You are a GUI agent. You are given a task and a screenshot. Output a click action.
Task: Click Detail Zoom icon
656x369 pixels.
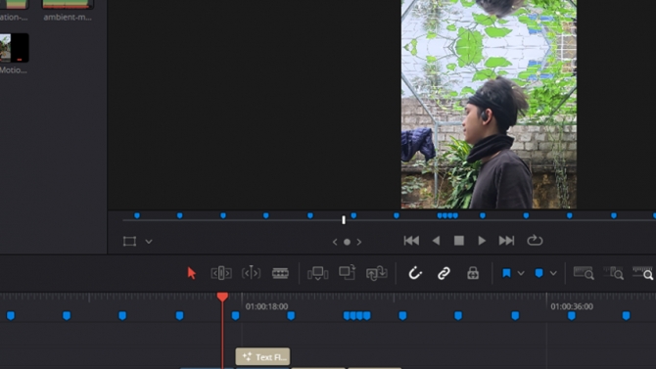tap(613, 273)
